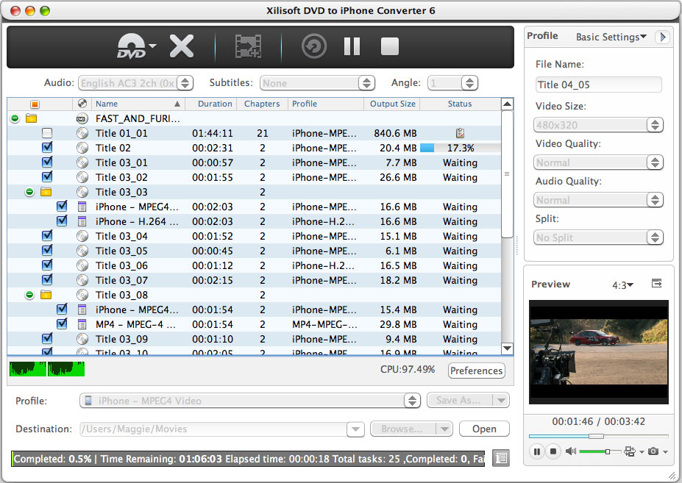The image size is (682, 483).
Task: Uncheck the iPhone - MPEG4 00:02:03 checkbox
Action: tap(62, 206)
